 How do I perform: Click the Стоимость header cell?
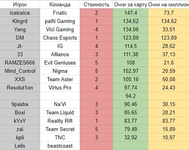coord(96,4)
